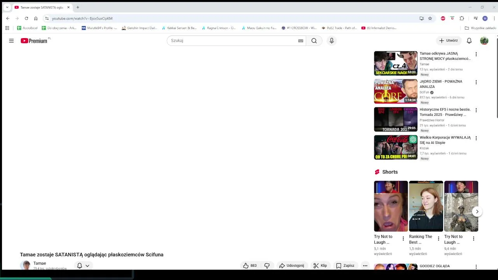Image resolution: width=498 pixels, height=280 pixels.
Task: Like the video (883 likes)
Action: pyautogui.click(x=249, y=266)
